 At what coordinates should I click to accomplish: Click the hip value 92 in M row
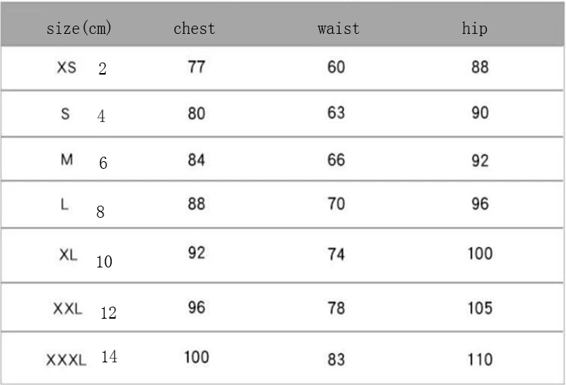click(x=480, y=160)
